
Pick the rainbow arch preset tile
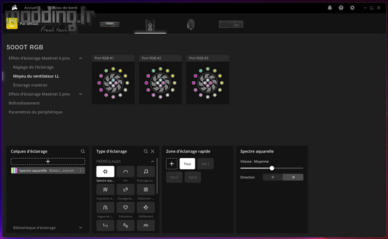pyautogui.click(x=146, y=225)
